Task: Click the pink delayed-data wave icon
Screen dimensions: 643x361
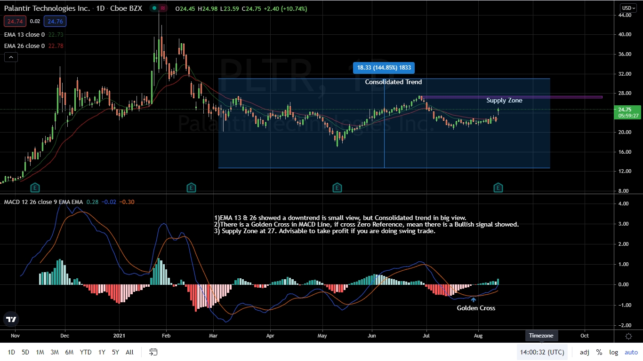Action: click(x=163, y=8)
